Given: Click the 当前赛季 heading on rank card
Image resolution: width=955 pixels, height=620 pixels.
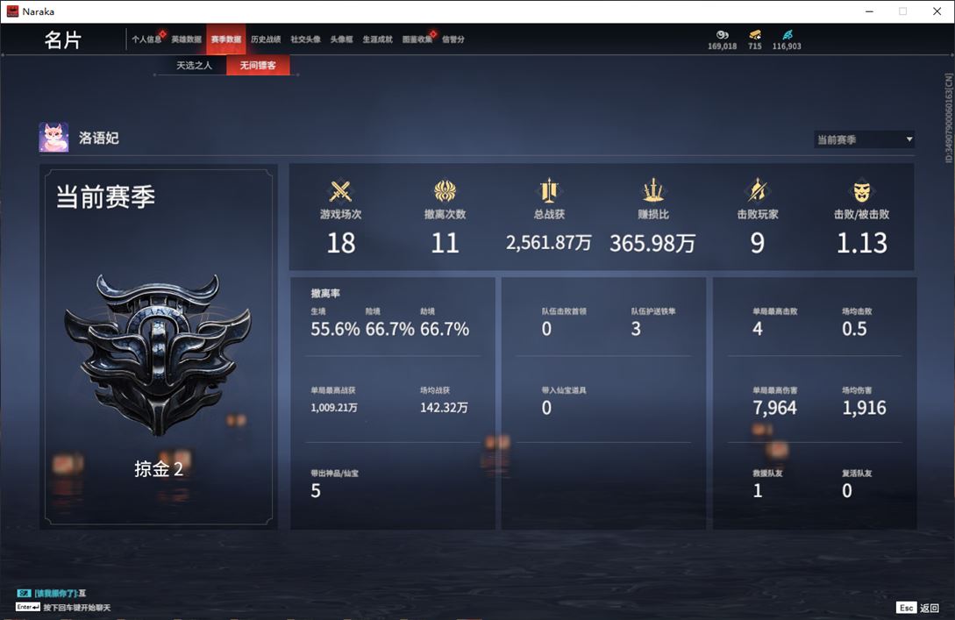Looking at the screenshot, I should pyautogui.click(x=106, y=196).
